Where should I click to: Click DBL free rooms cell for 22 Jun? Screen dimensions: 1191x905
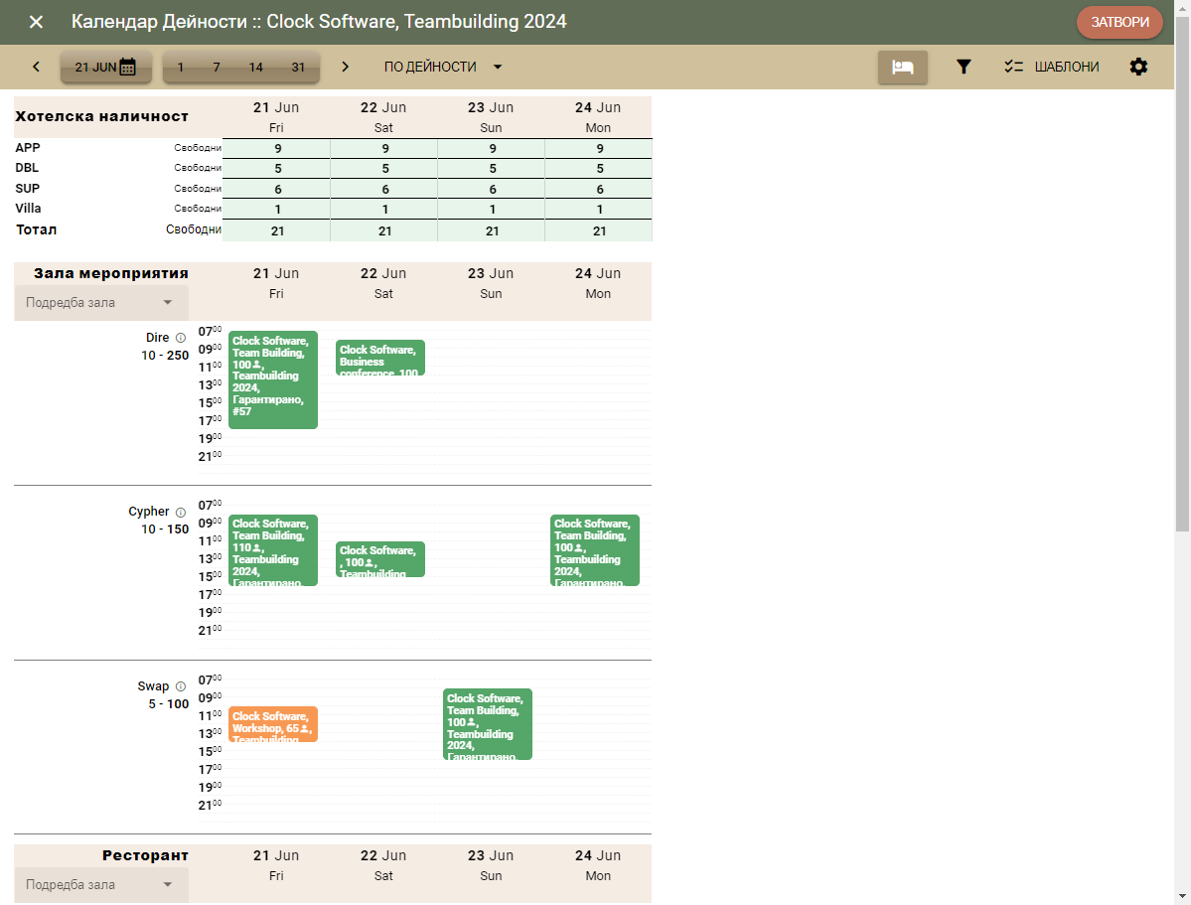383,169
